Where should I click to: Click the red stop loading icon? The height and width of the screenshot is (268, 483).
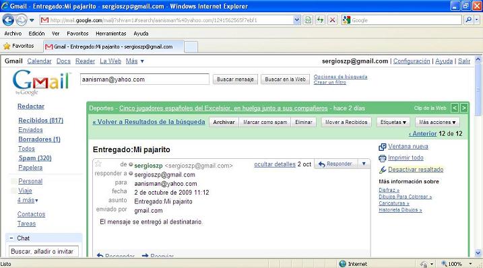(332, 20)
